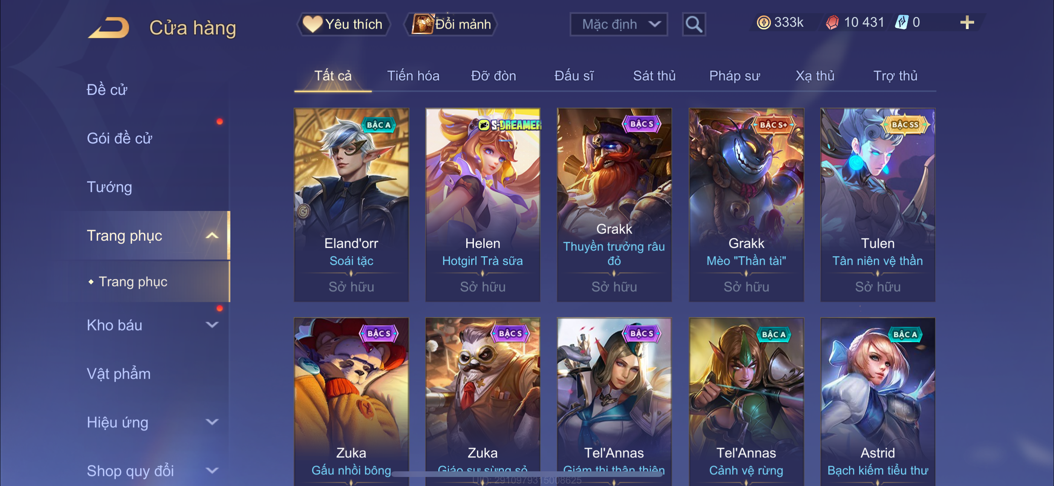Click the back arrow icon
Image resolution: width=1054 pixels, height=486 pixels.
[x=109, y=28]
